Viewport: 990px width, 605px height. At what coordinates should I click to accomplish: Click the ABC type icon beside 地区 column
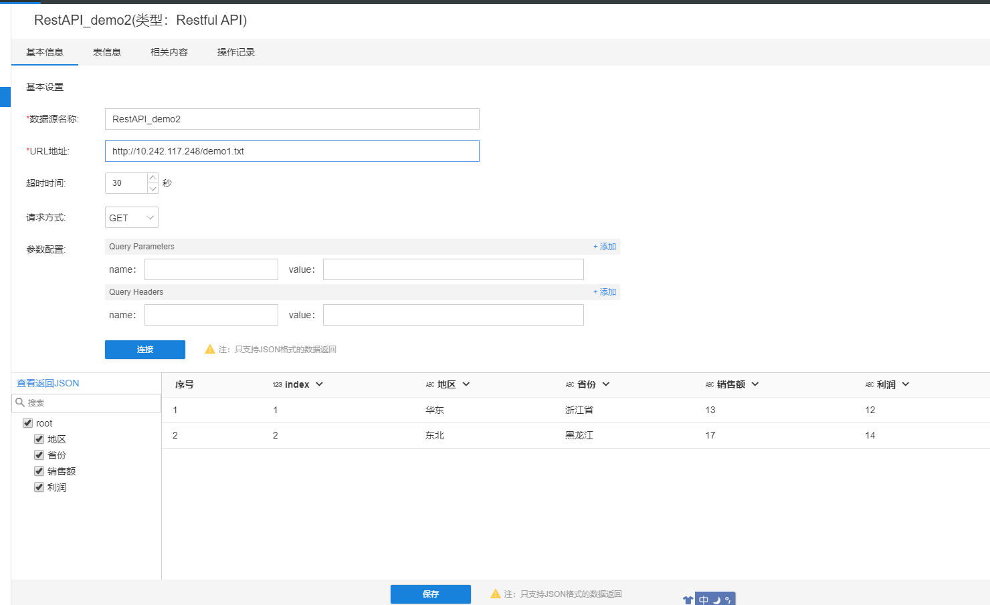coord(430,385)
